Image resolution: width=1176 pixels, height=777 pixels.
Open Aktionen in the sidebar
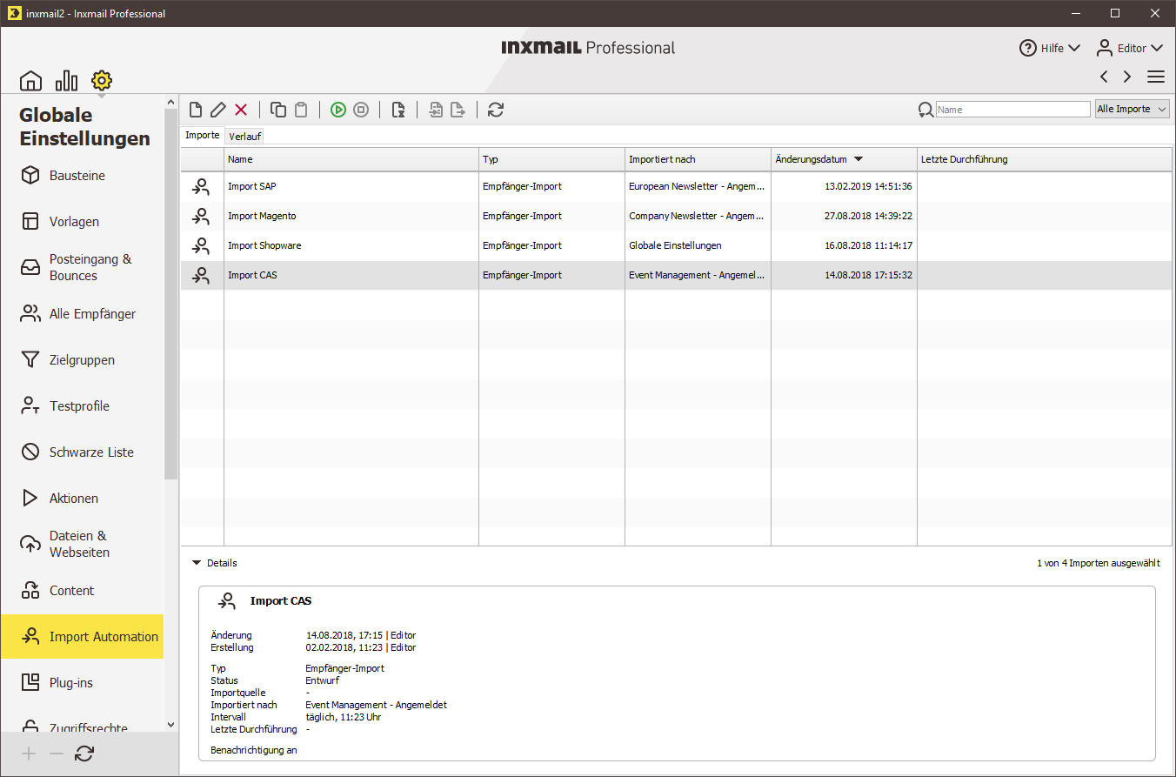tap(82, 499)
